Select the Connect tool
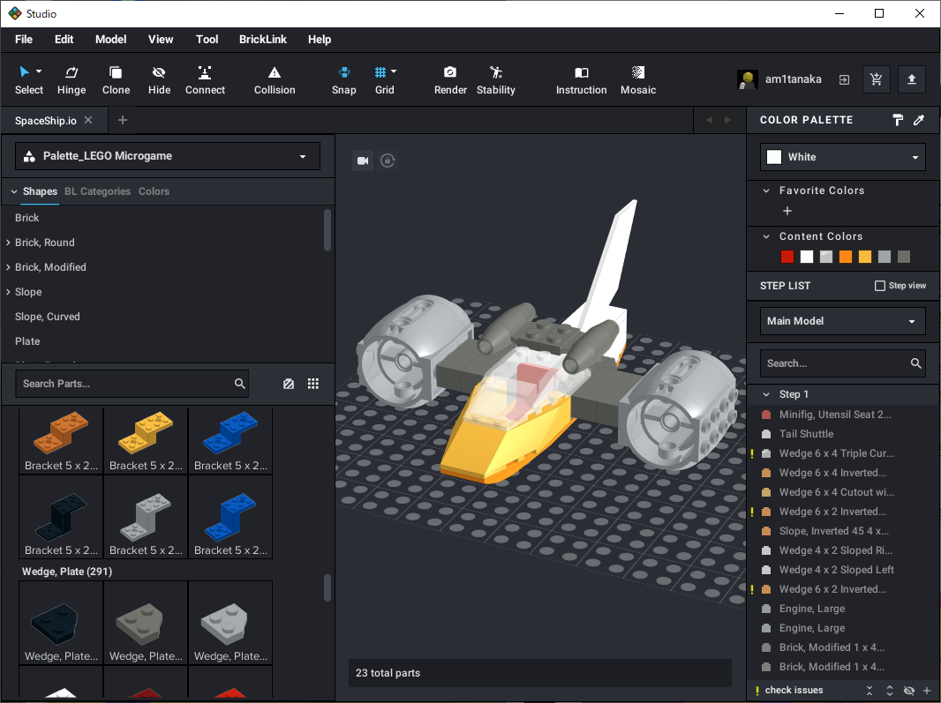This screenshot has width=941, height=703. pos(205,79)
